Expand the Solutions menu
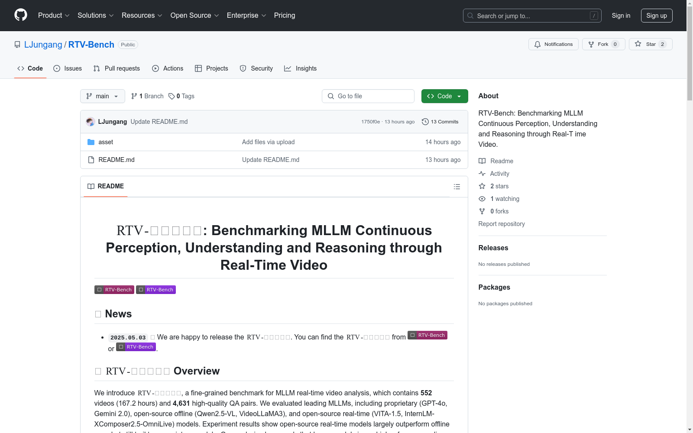Image resolution: width=693 pixels, height=433 pixels. point(96,16)
